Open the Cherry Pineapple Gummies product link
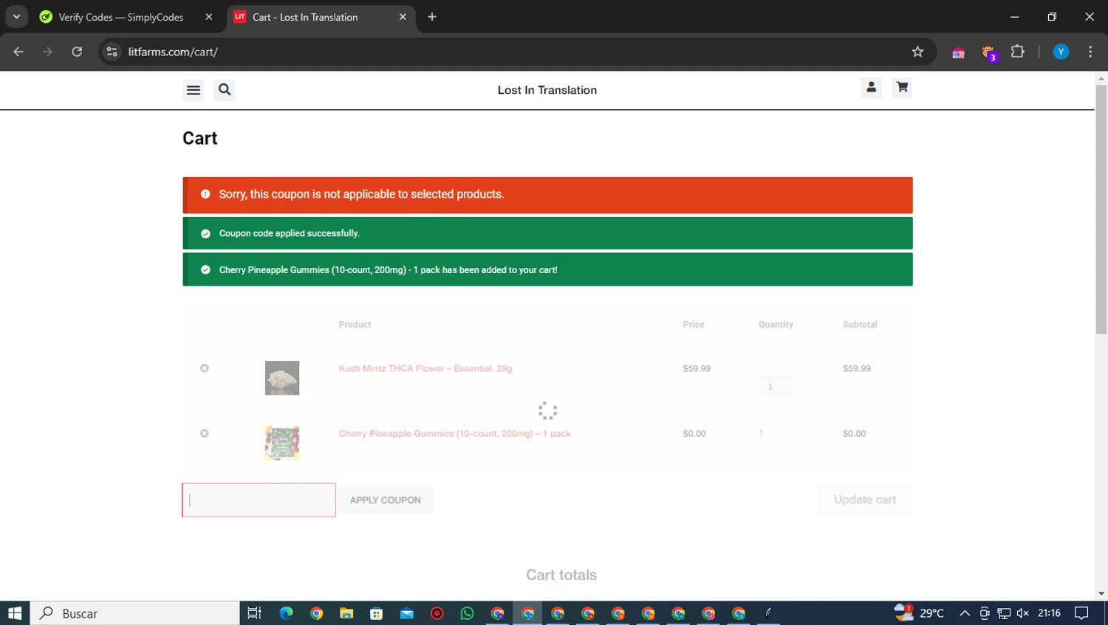The image size is (1108, 625). coord(455,433)
